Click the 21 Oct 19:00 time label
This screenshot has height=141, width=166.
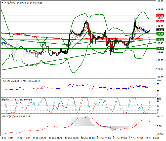120,138
